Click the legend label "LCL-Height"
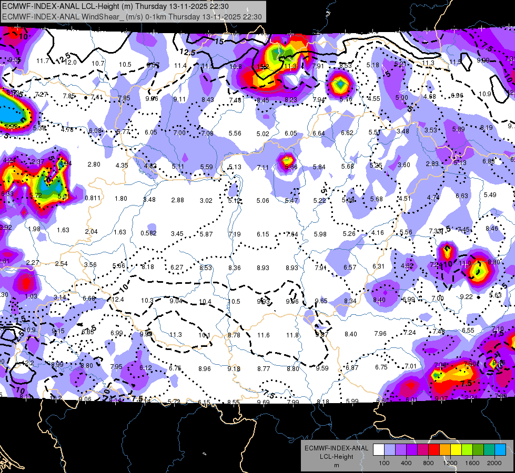Screen dimensions: 515x473 (336, 457)
